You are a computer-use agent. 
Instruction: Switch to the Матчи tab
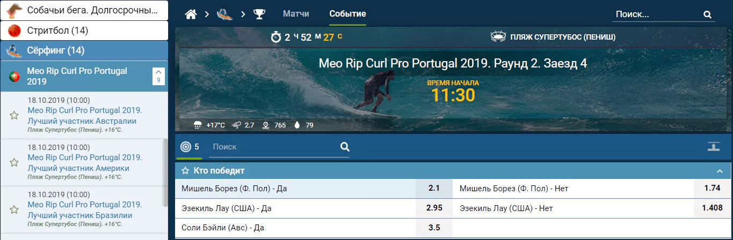coord(296,14)
